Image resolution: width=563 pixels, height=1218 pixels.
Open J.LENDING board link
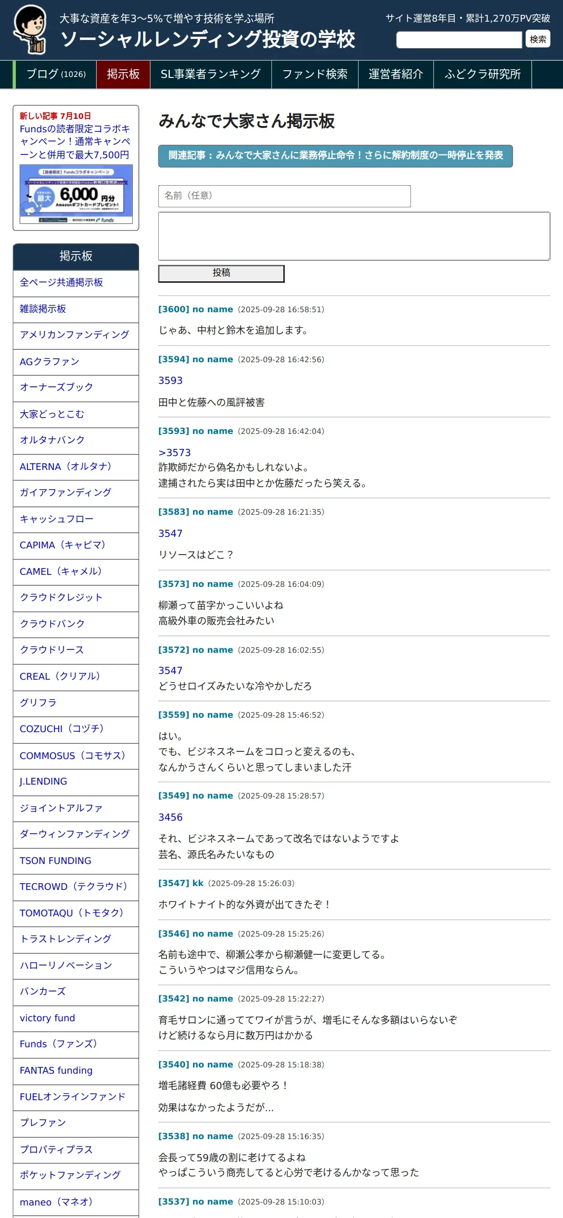[x=76, y=782]
